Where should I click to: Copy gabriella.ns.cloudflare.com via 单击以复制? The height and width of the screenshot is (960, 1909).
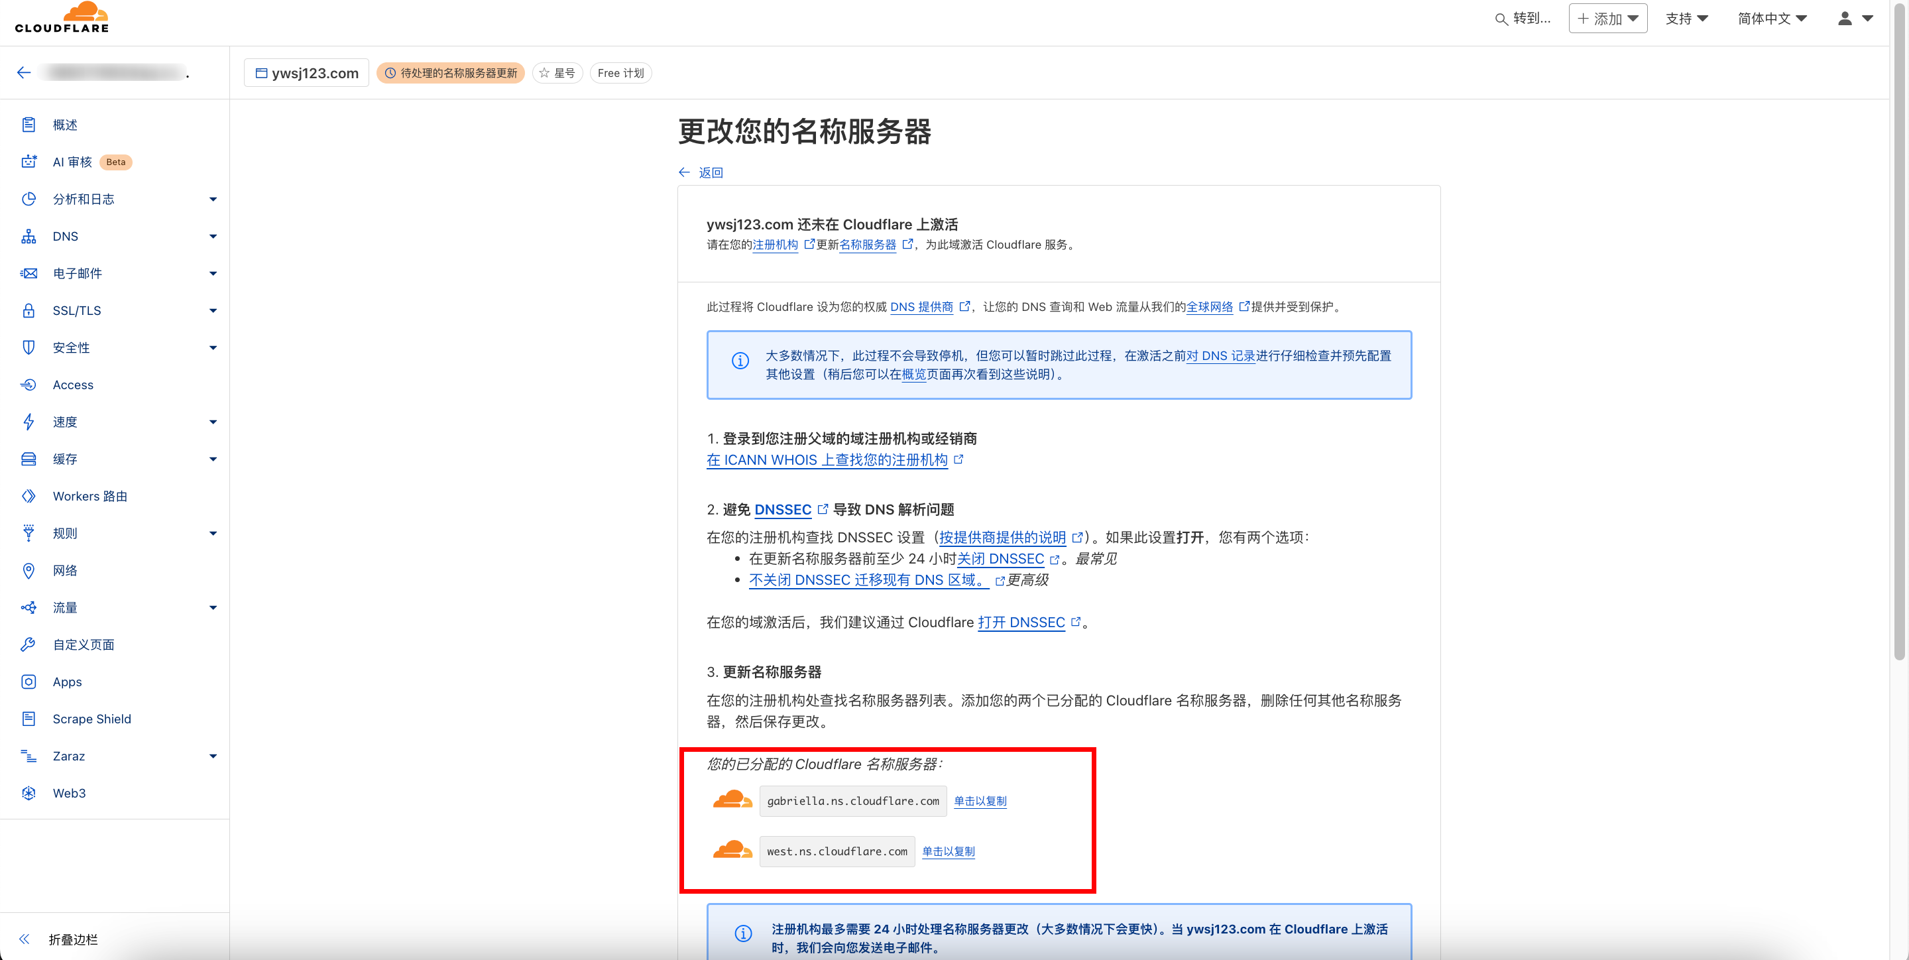[980, 801]
